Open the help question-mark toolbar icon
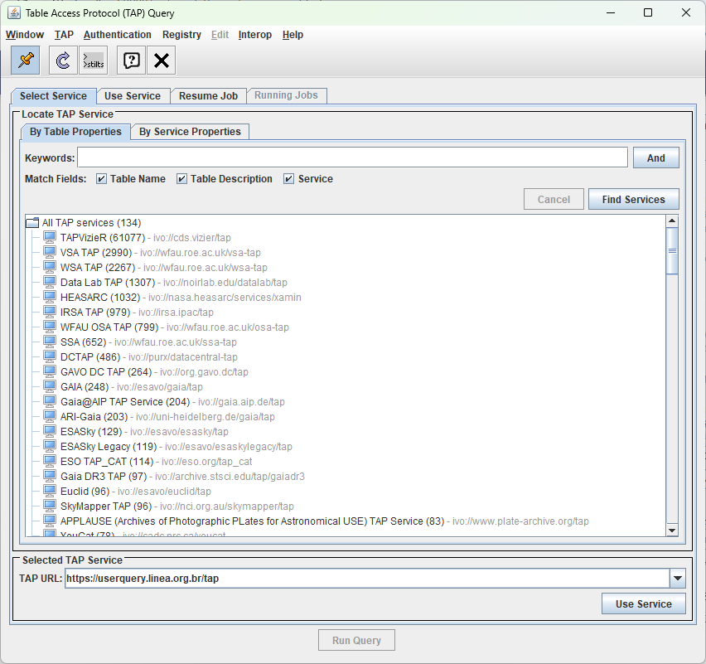 tap(131, 60)
